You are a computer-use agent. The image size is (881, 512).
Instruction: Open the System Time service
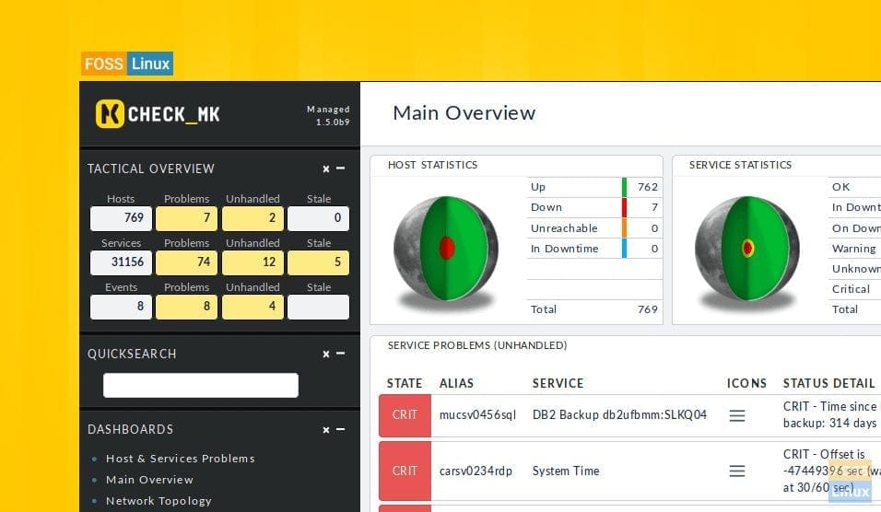pyautogui.click(x=566, y=471)
